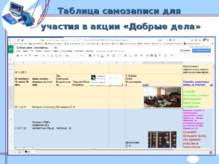Click the text color letter A icon
The height and width of the screenshot is (164, 219).
pos(102,56)
